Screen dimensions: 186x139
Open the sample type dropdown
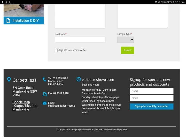click(x=125, y=40)
